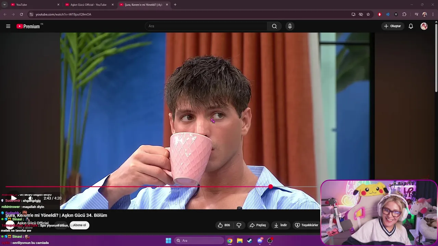This screenshot has width=438, height=246.
Task: Like the video with 806 likes
Action: [x=224, y=225]
